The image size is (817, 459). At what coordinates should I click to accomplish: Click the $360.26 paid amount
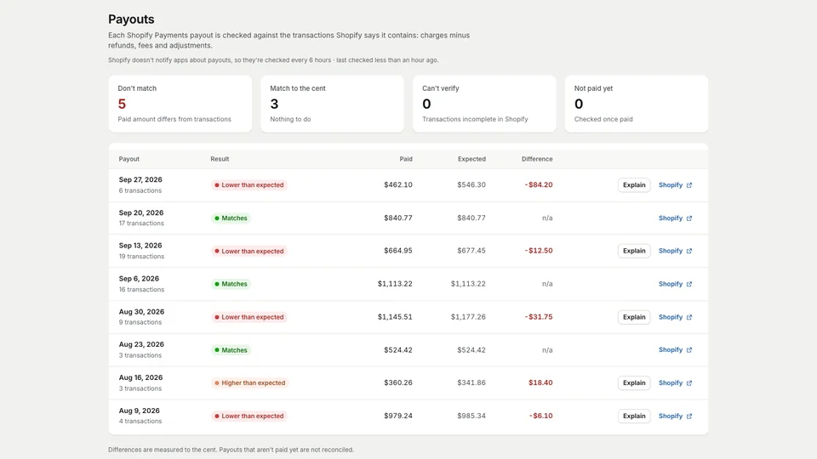398,382
